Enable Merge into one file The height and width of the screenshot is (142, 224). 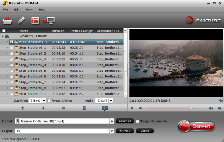point(137,121)
